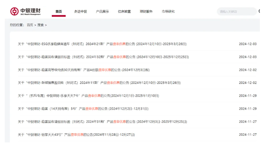This screenshot has height=144, width=265.
Task: Open 稳富固收增强目标盈 2024年32期 announcement
Action: point(103,57)
